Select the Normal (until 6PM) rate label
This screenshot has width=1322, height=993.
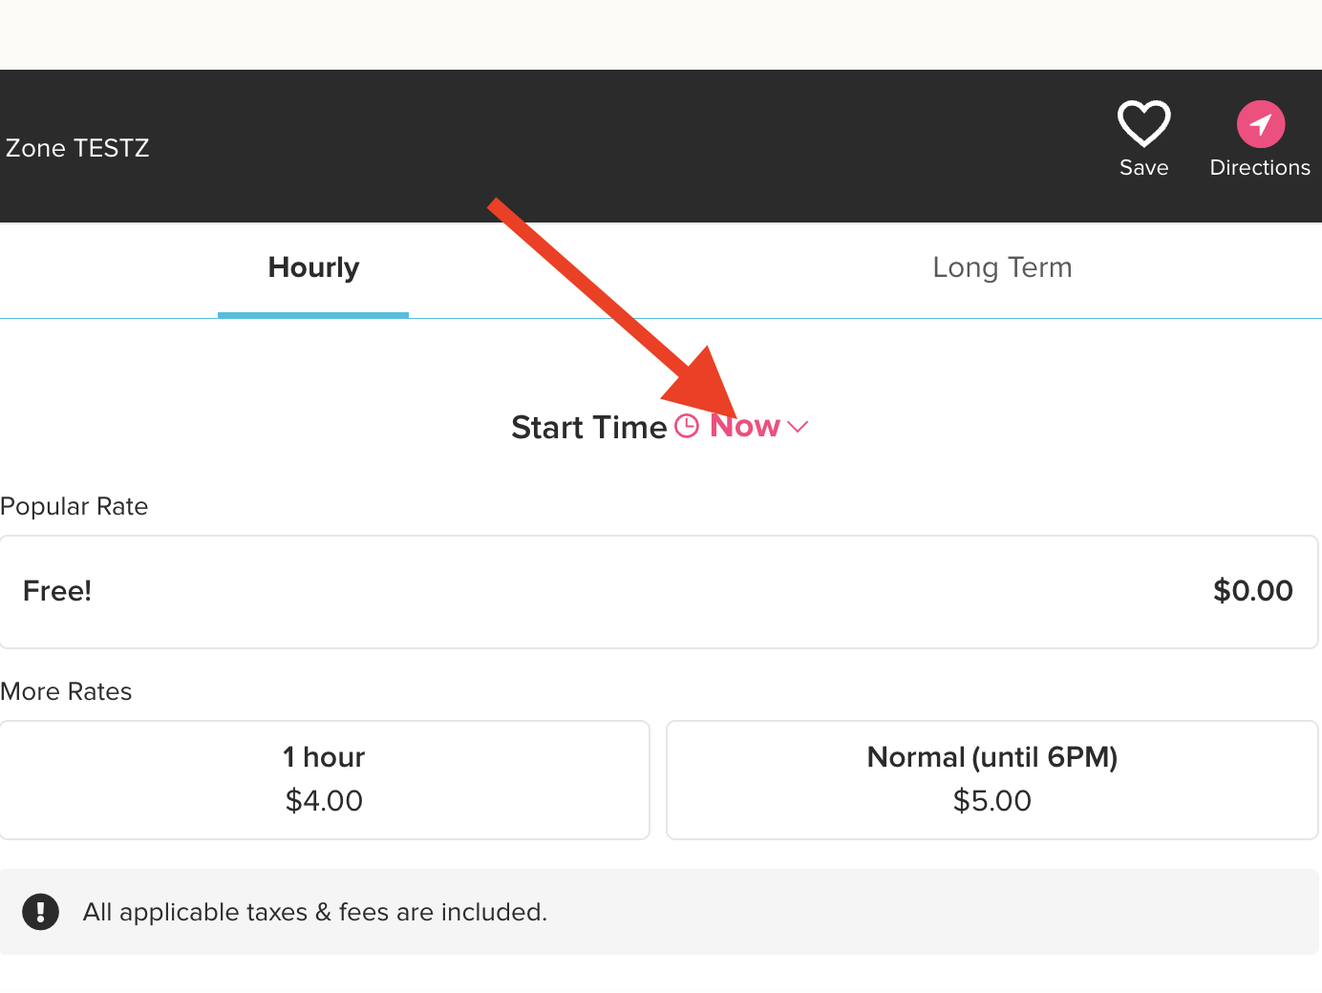coord(991,757)
